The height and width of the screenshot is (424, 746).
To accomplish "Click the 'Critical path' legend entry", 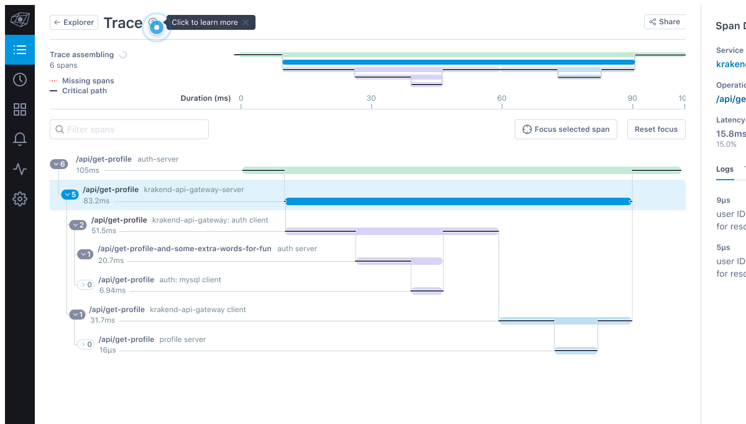I will coord(78,91).
